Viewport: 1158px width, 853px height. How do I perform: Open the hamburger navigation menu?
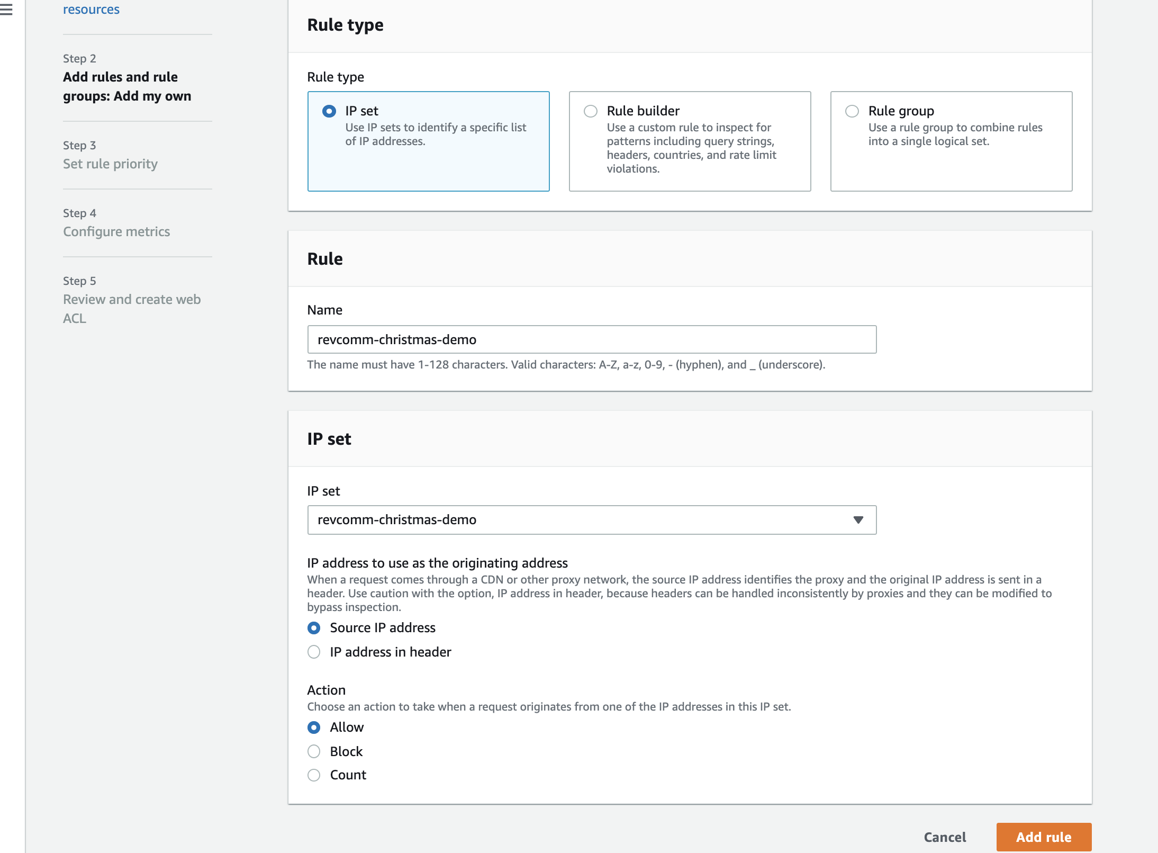pyautogui.click(x=6, y=10)
